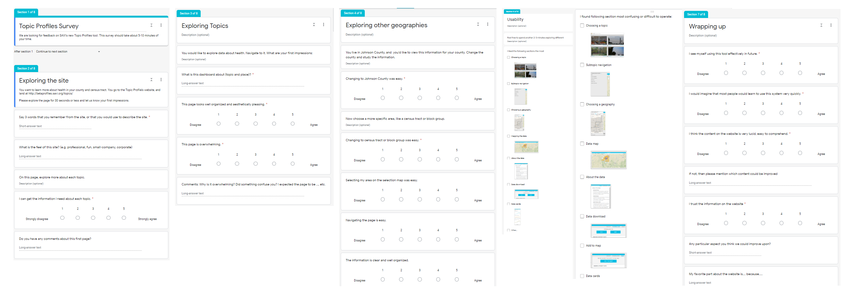Image resolution: width=844 pixels, height=301 pixels.
Task: Rate 1 for selecting area on selection map
Action: 383,199
